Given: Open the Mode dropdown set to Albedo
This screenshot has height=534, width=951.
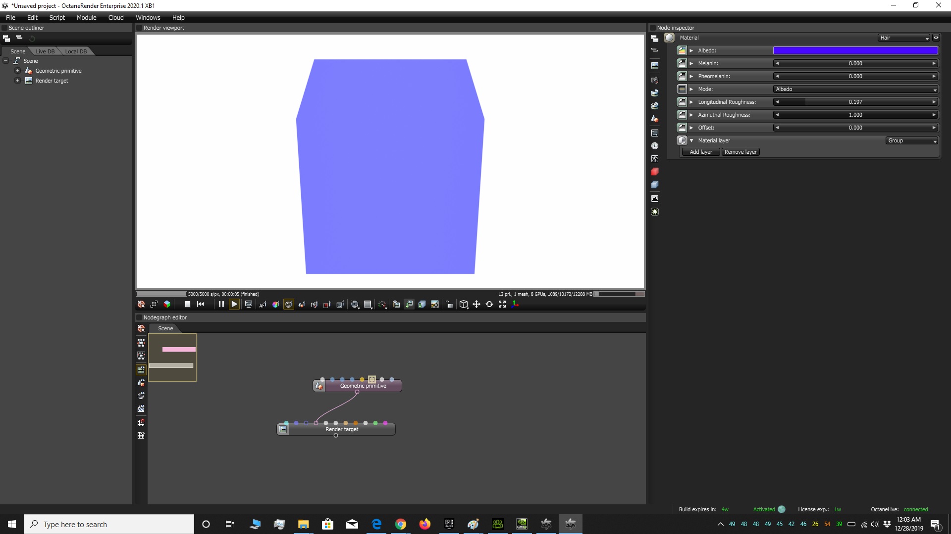Looking at the screenshot, I should click(855, 89).
